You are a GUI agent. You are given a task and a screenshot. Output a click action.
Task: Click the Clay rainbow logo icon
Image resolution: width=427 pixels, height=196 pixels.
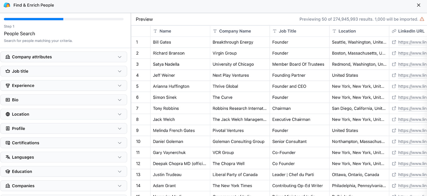7,5
